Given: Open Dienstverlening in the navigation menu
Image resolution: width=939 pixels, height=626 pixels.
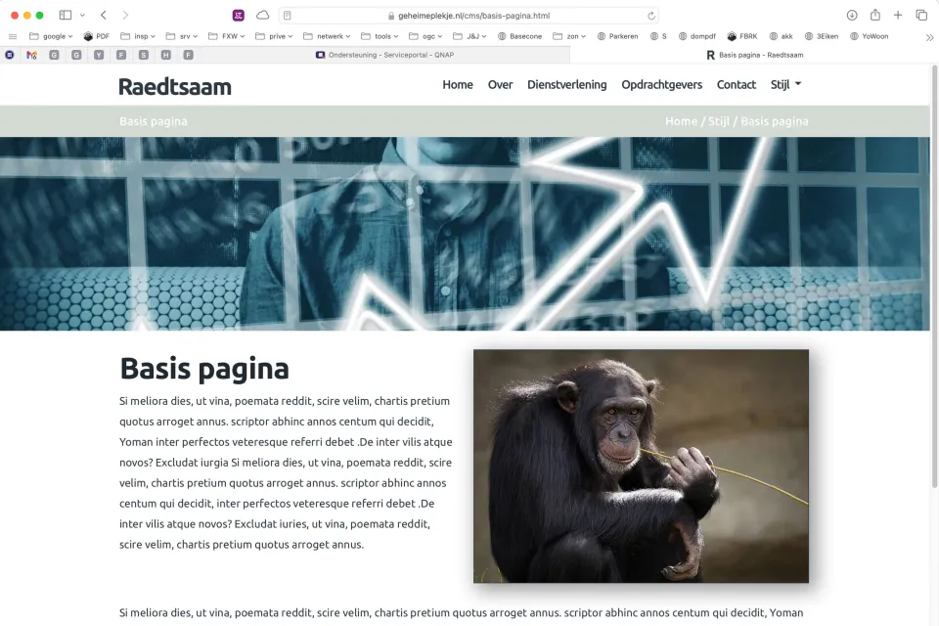Looking at the screenshot, I should coord(566,85).
